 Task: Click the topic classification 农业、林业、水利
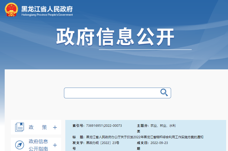click(163, 125)
